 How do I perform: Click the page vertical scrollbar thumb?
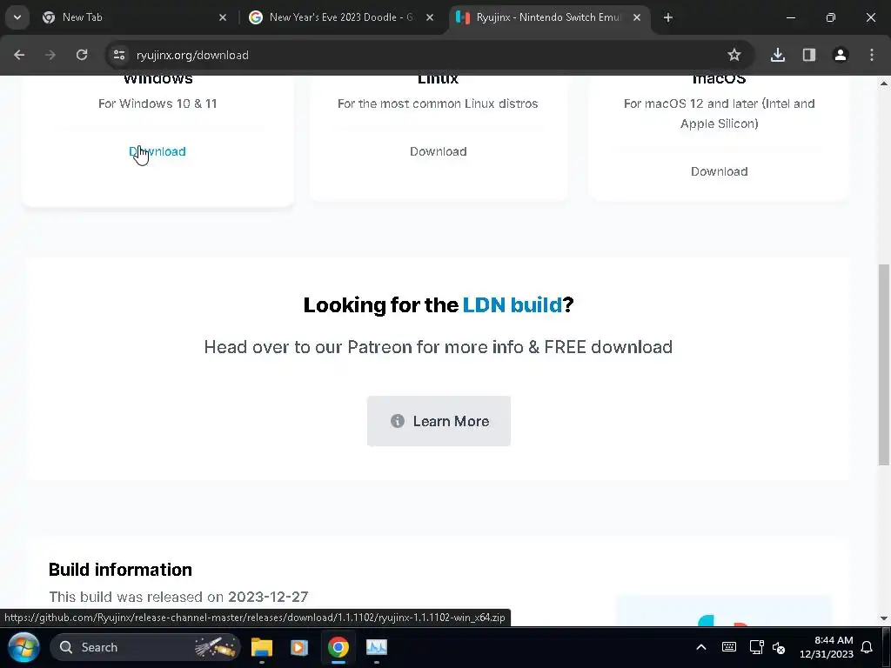click(x=884, y=364)
